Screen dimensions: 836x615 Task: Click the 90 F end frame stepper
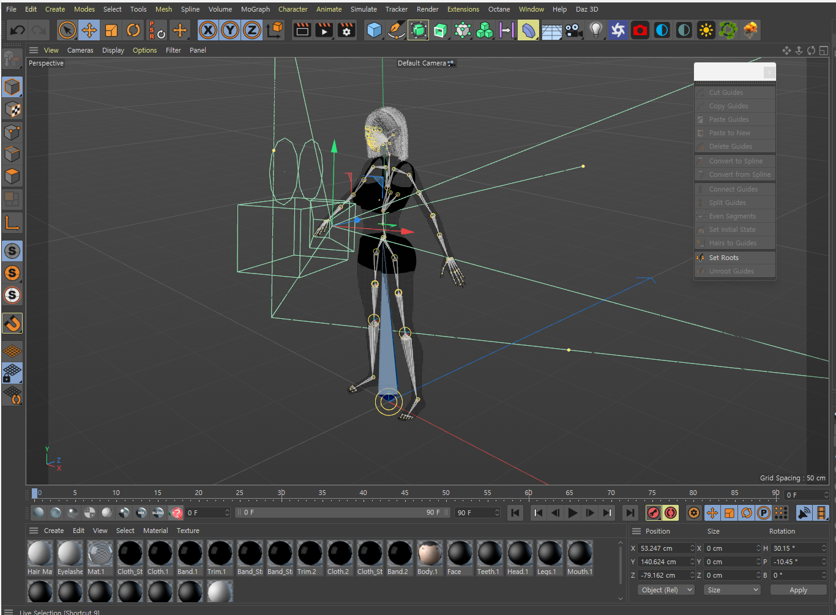(x=497, y=513)
